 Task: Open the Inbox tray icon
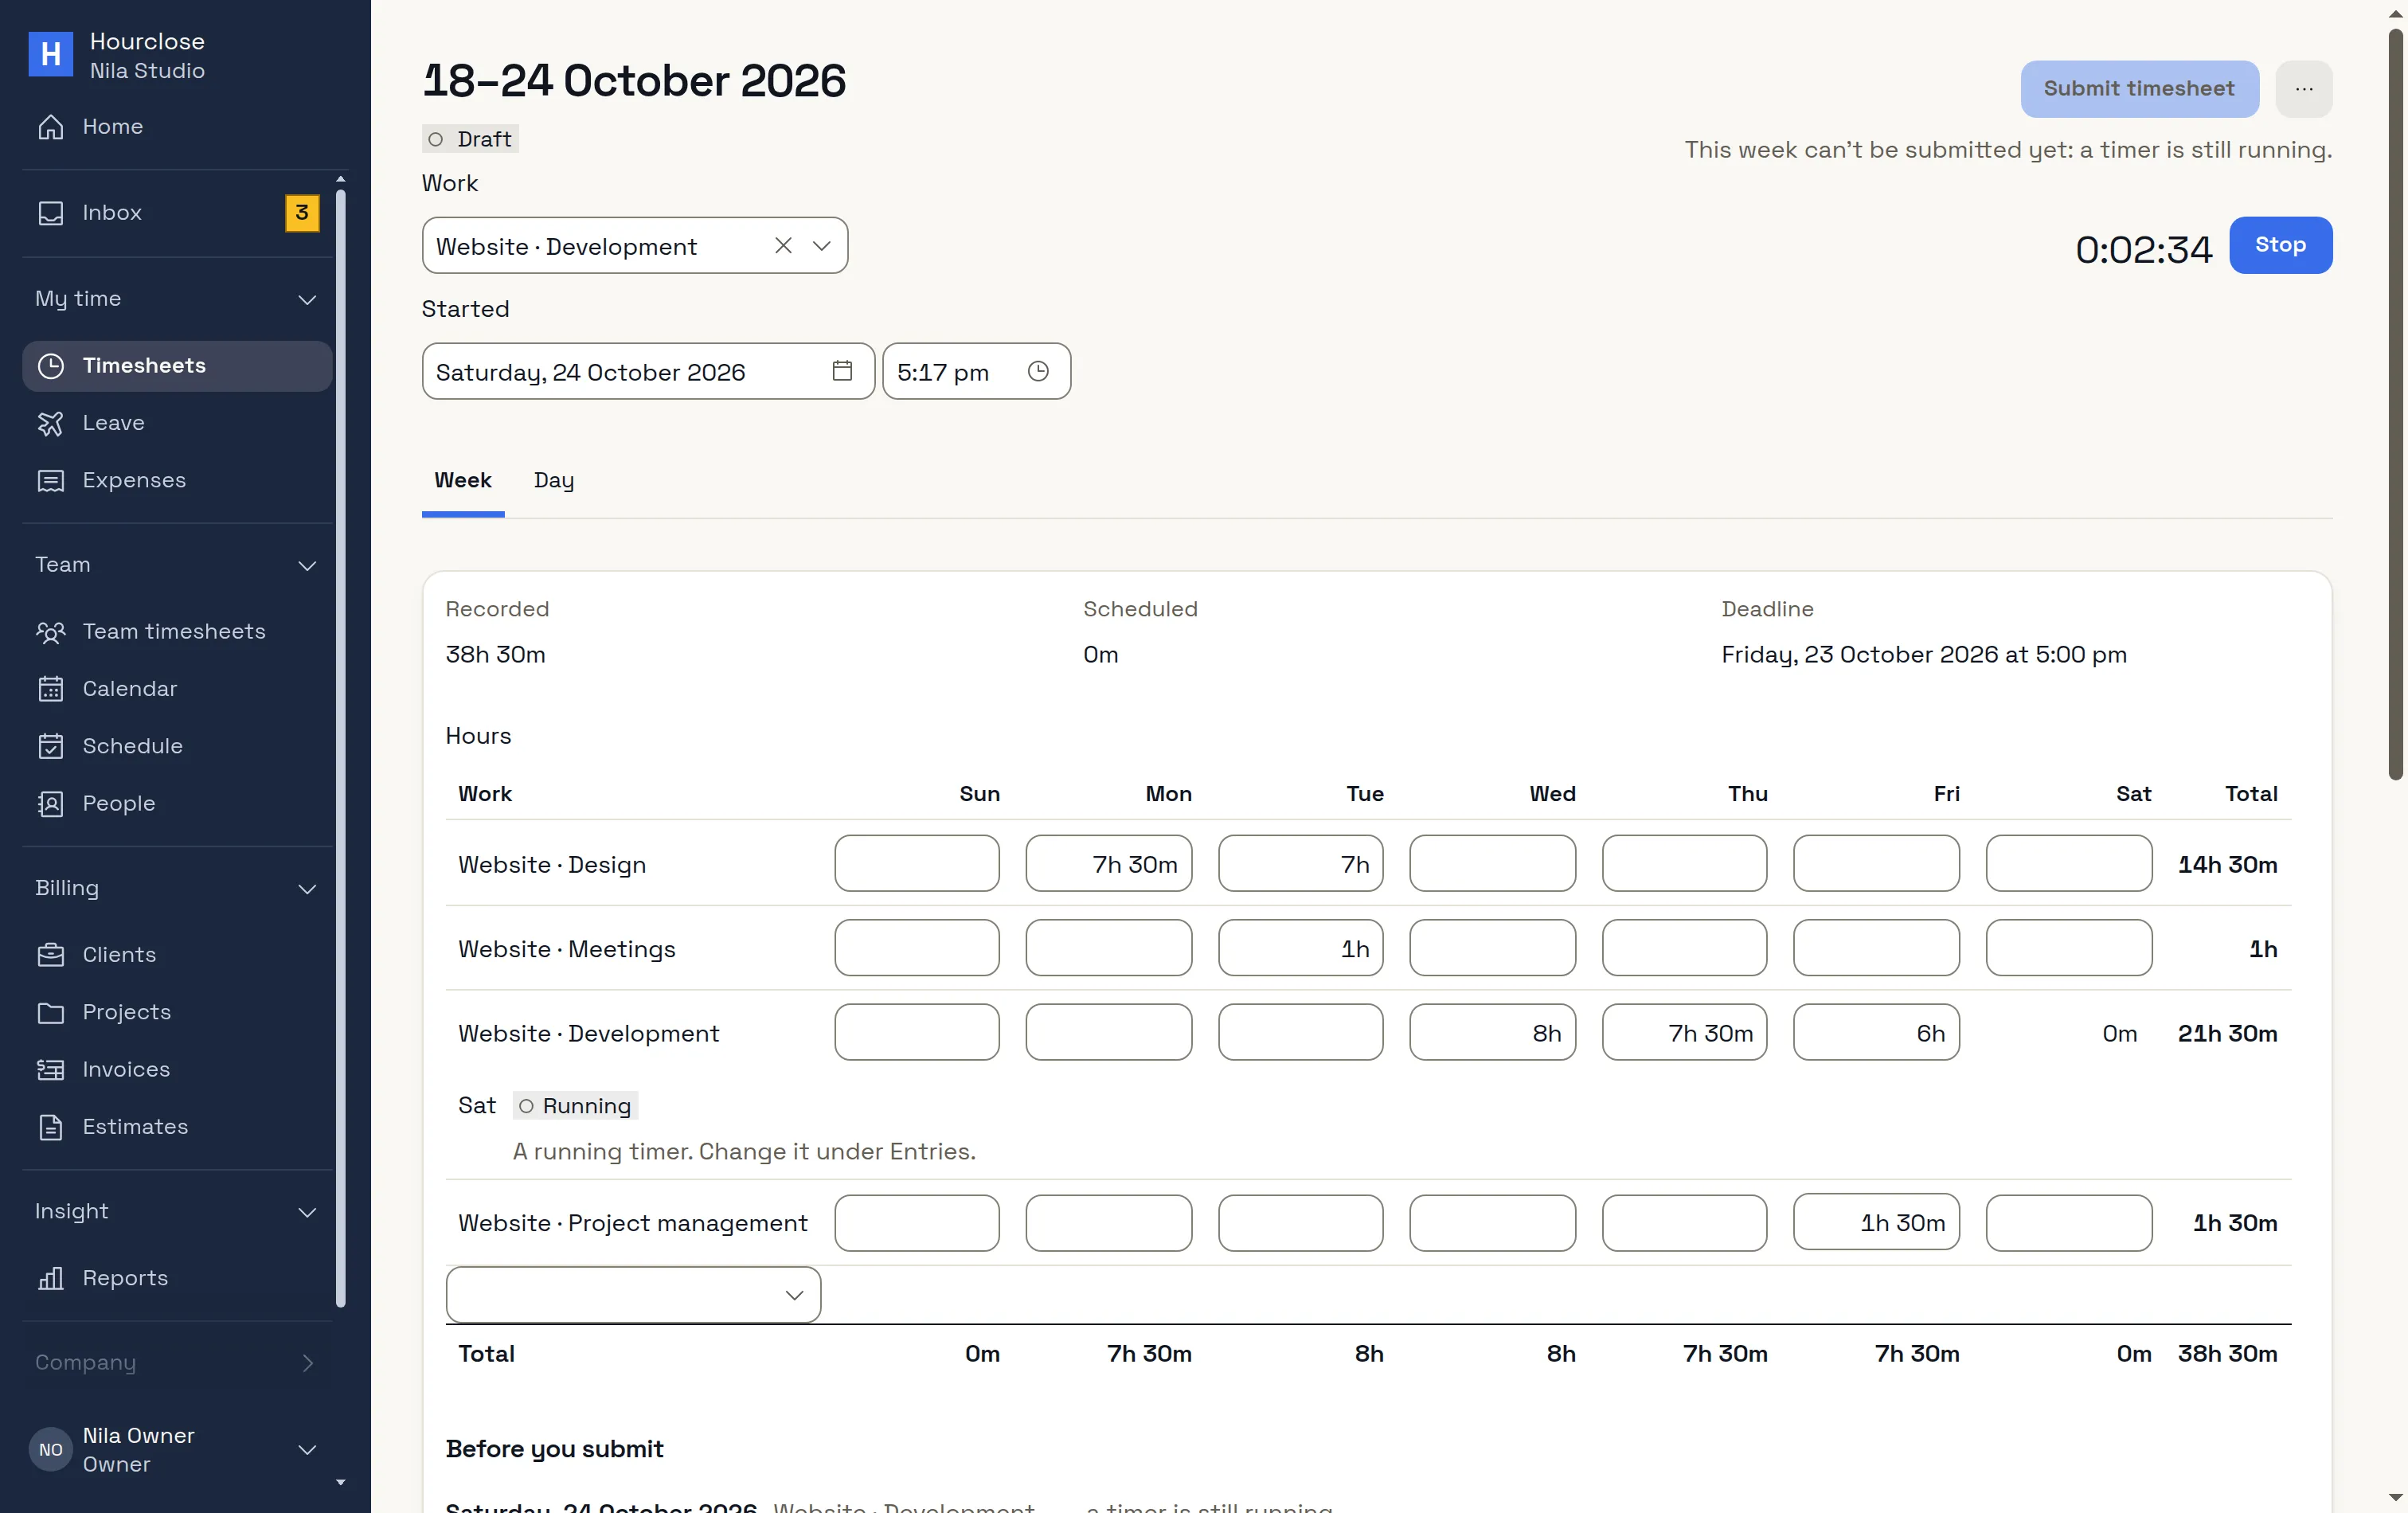coord(50,213)
